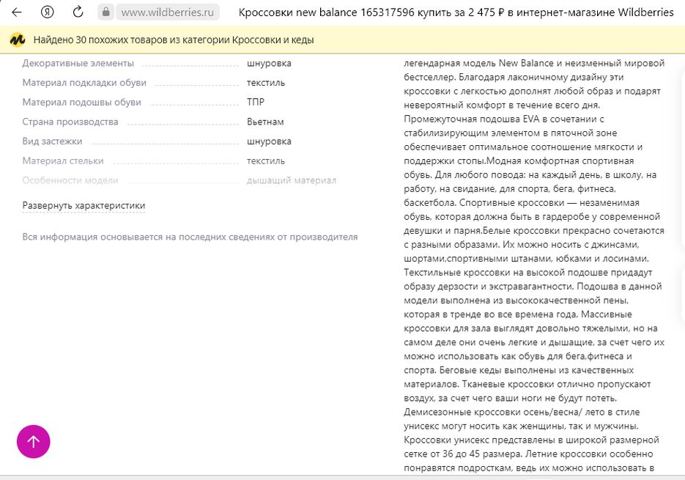685x480 pixels.
Task: Click 'Материал подкладки обуви' label
Action: [x=84, y=83]
